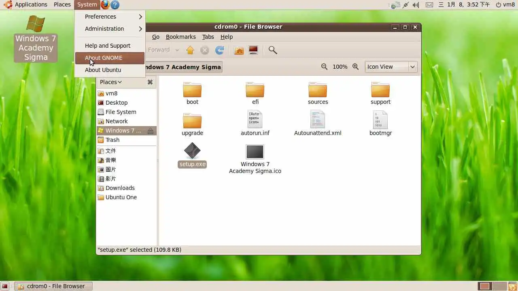Switch to the second workspace
The height and width of the screenshot is (291, 518).
499,286
